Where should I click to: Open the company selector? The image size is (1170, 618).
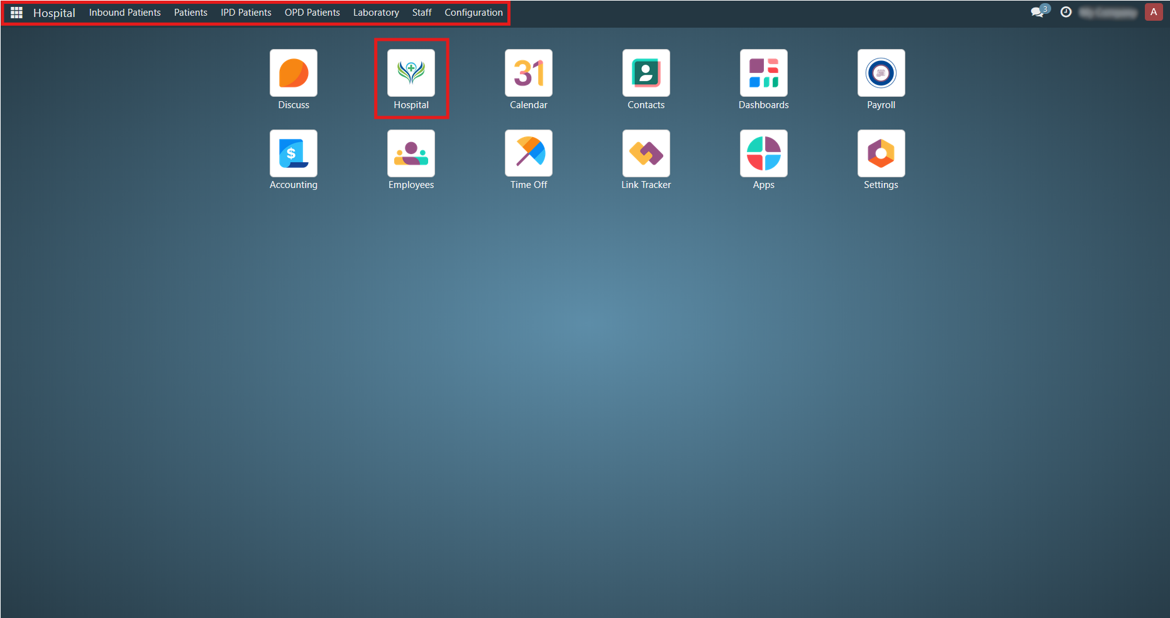[1108, 12]
